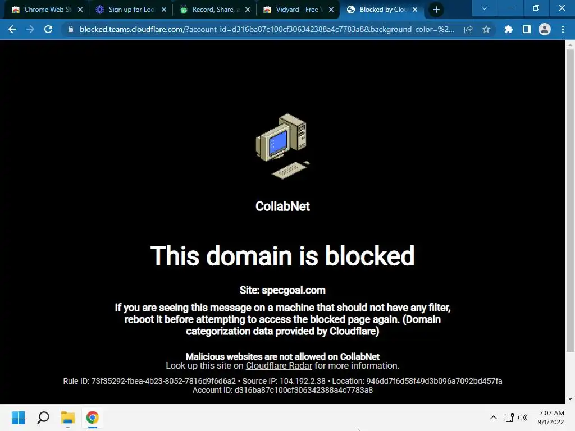This screenshot has height=431, width=575.
Task: Click the page vertical scrollbar
Action: (x=570, y=200)
